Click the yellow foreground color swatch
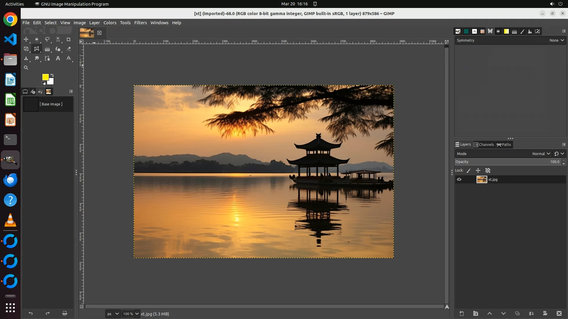Screen dimensions: 568x319 45,77
